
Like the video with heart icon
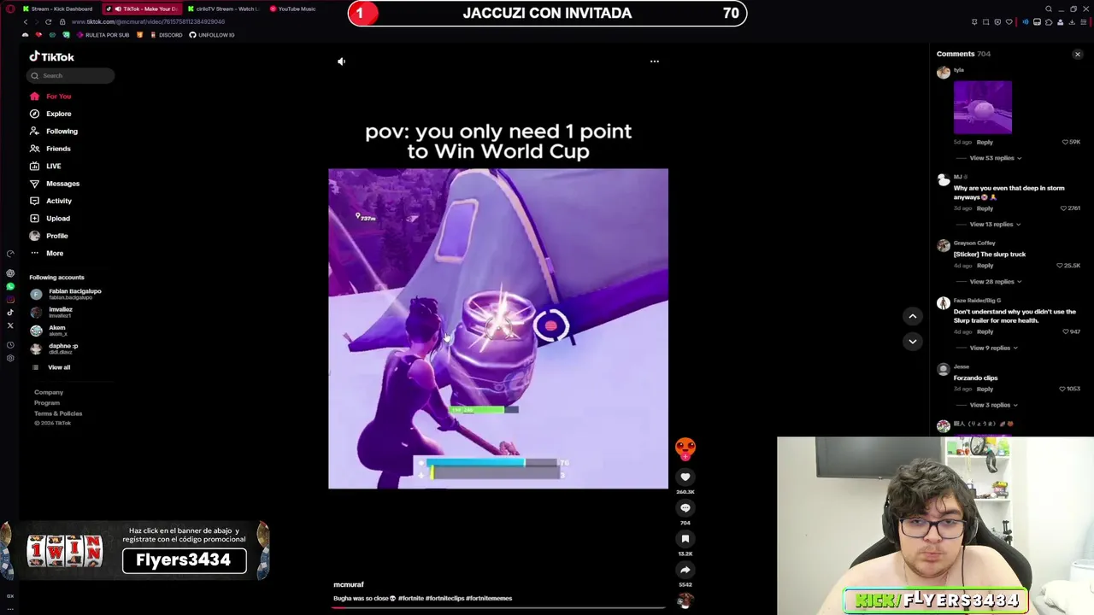coord(685,477)
